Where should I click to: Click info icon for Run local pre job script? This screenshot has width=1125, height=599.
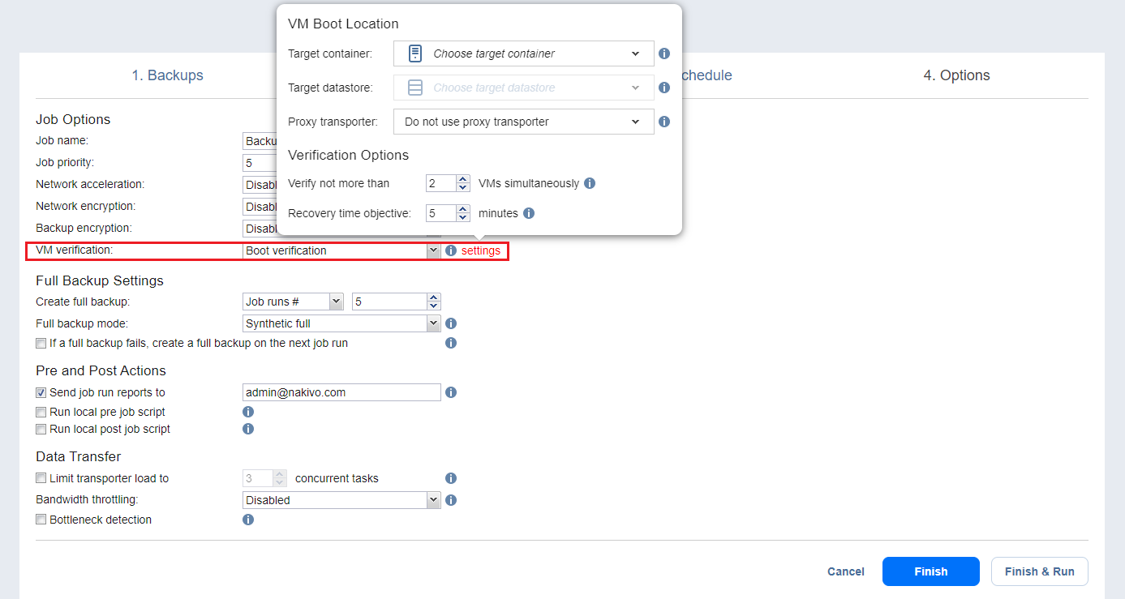point(248,412)
